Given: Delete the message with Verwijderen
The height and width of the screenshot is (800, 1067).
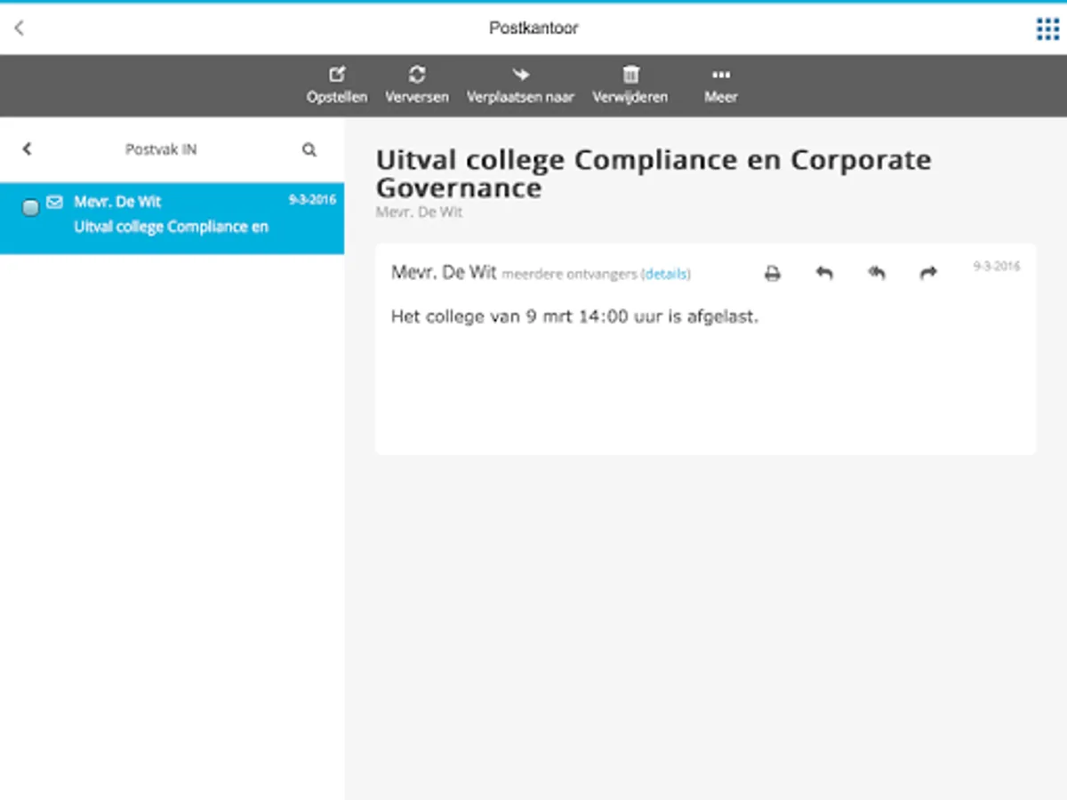Looking at the screenshot, I should point(630,85).
